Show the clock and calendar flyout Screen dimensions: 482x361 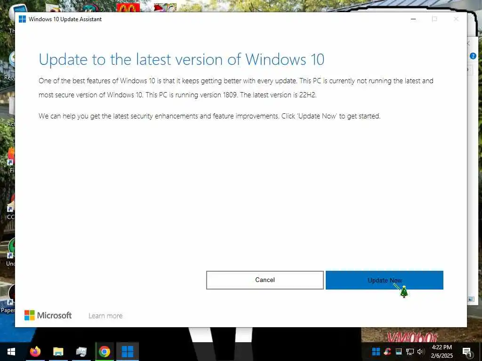(x=442, y=352)
